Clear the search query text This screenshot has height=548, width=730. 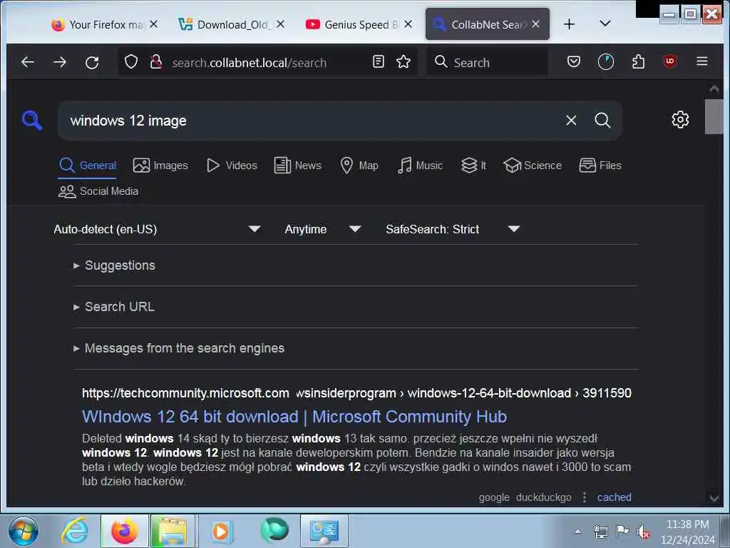(x=571, y=121)
